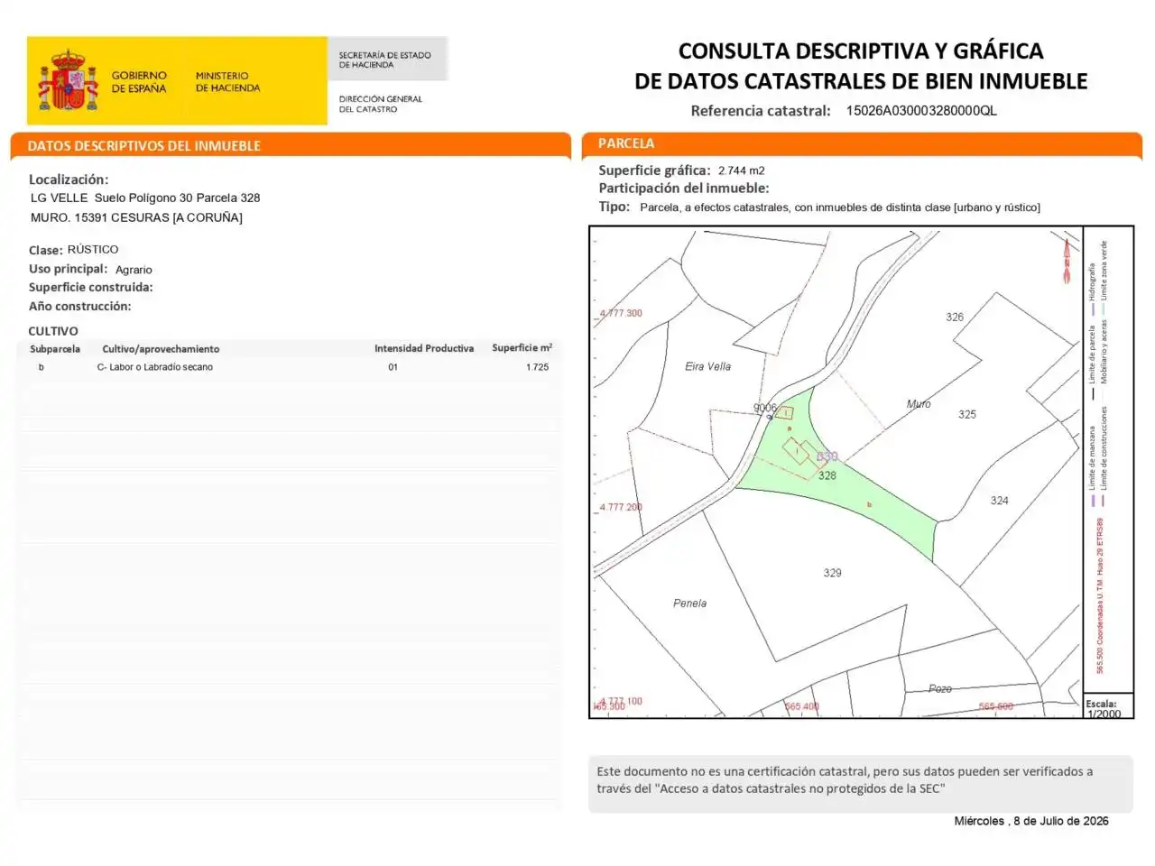Click the '565.400' coordinate label
Image resolution: width=1155 pixels, height=866 pixels.
click(802, 707)
